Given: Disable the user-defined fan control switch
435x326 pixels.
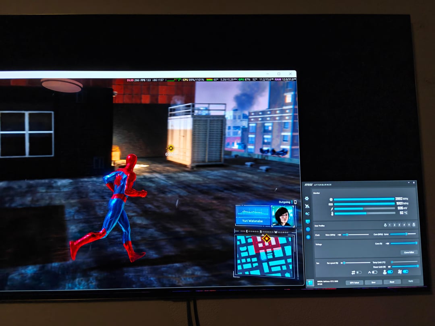Looking at the screenshot, I should click(x=390, y=272).
